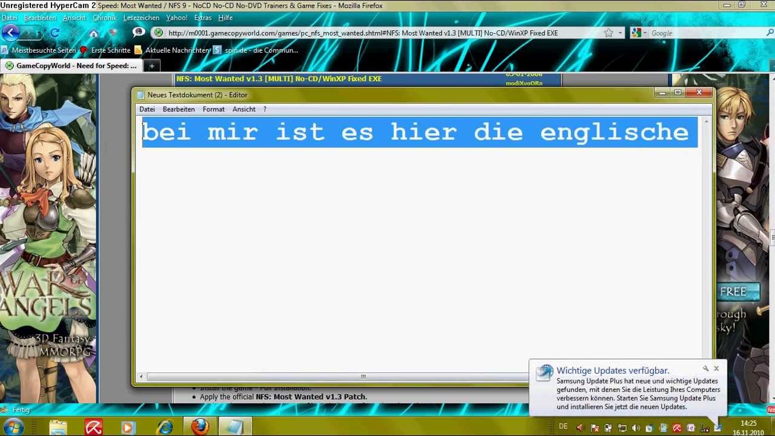Open the Firefox home page icon

click(93, 33)
